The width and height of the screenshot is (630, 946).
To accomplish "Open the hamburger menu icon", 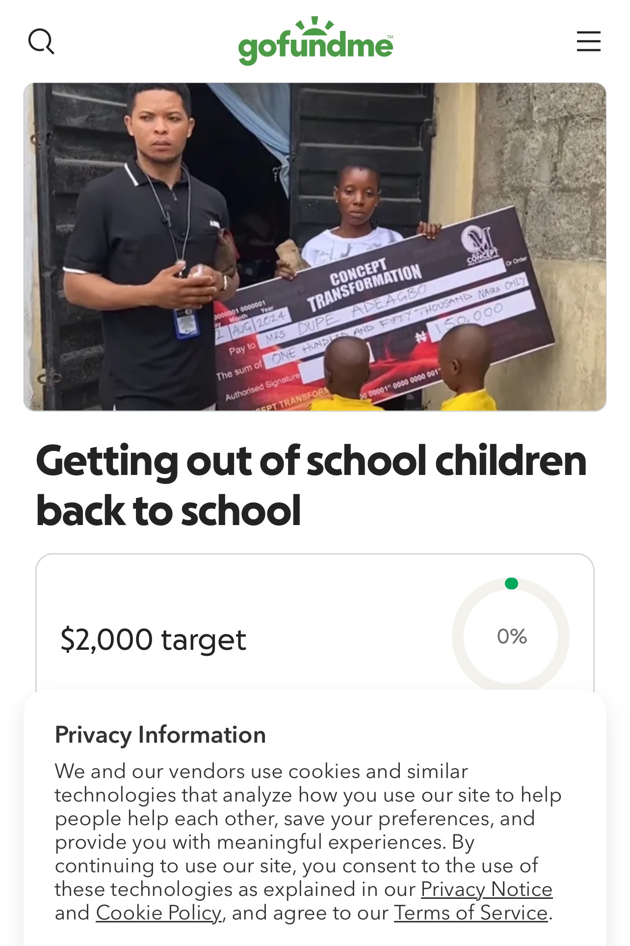I will [588, 41].
